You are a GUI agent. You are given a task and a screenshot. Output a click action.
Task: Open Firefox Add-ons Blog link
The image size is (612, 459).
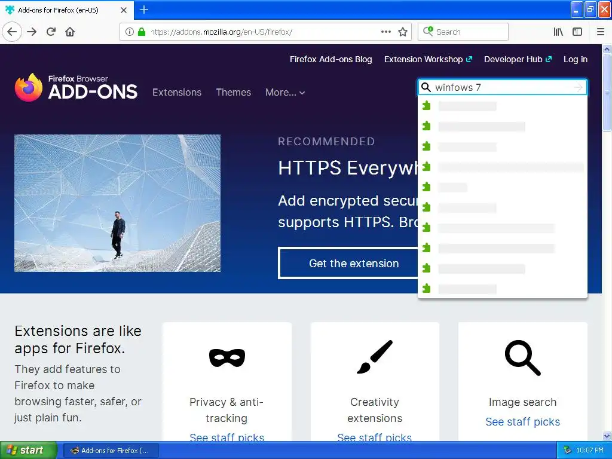(331, 59)
